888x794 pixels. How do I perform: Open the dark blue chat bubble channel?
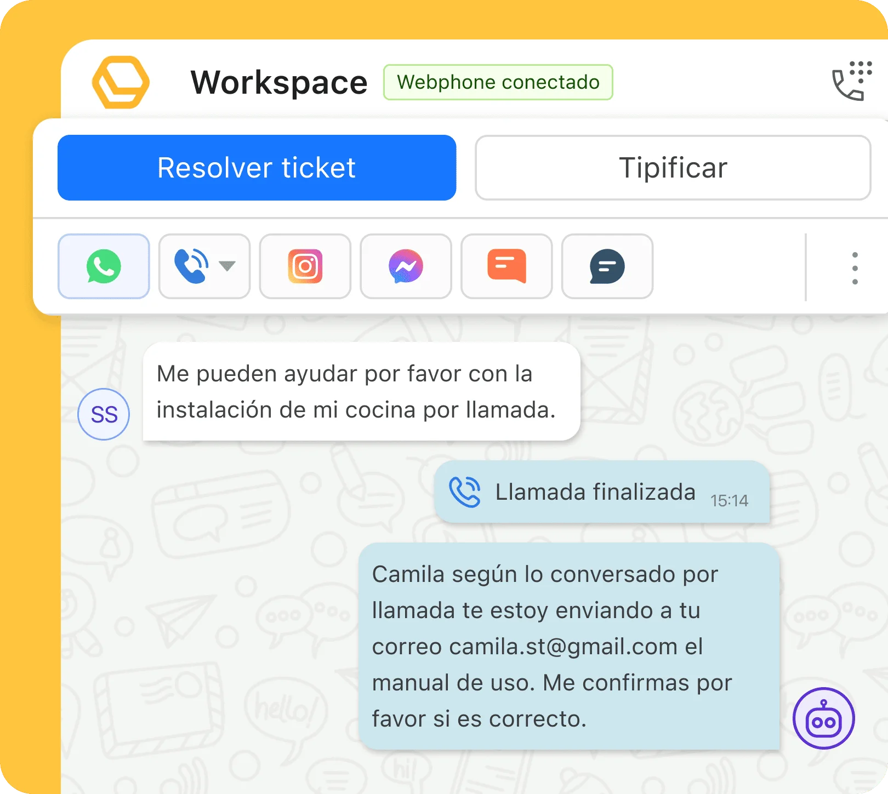point(607,266)
